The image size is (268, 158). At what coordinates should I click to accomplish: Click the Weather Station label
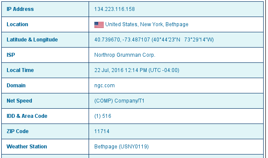tap(27, 147)
